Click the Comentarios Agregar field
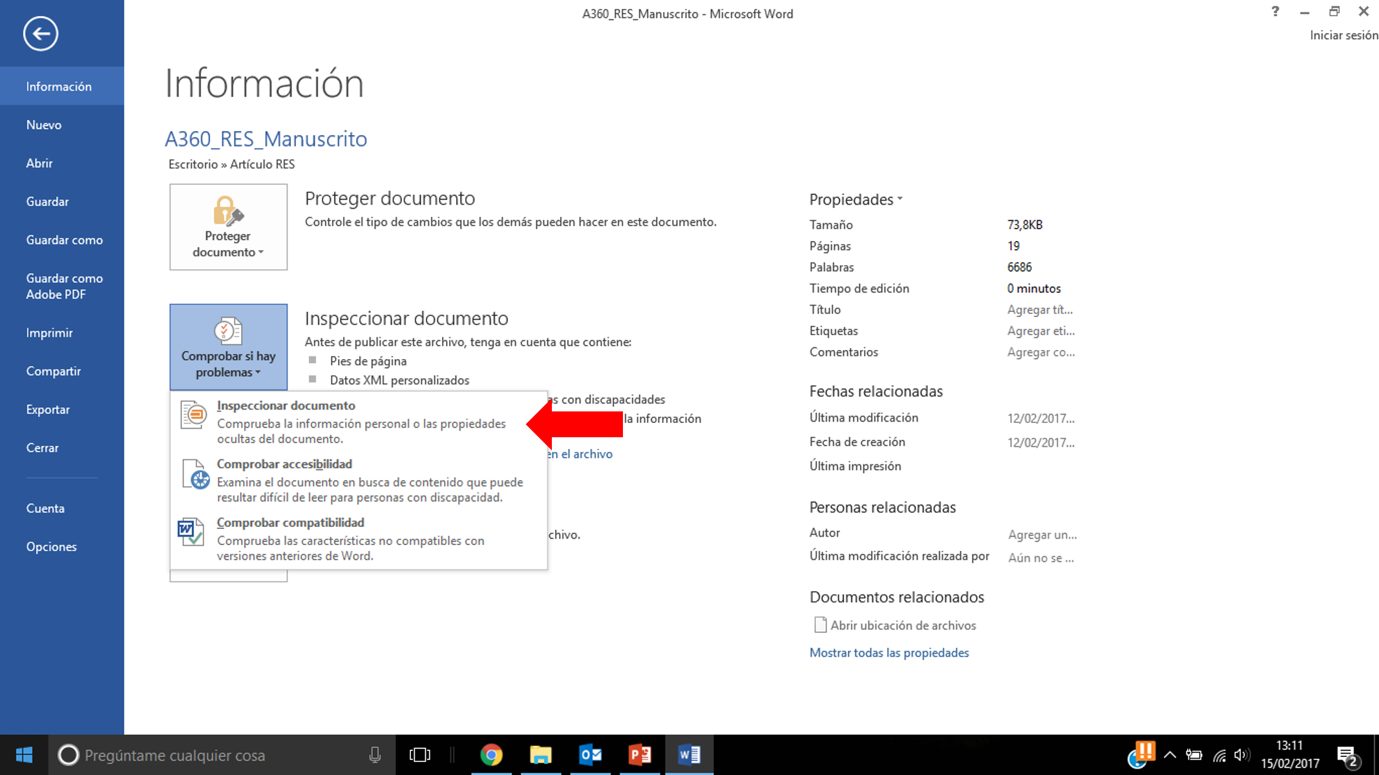Viewport: 1379px width, 775px height. (x=1041, y=353)
